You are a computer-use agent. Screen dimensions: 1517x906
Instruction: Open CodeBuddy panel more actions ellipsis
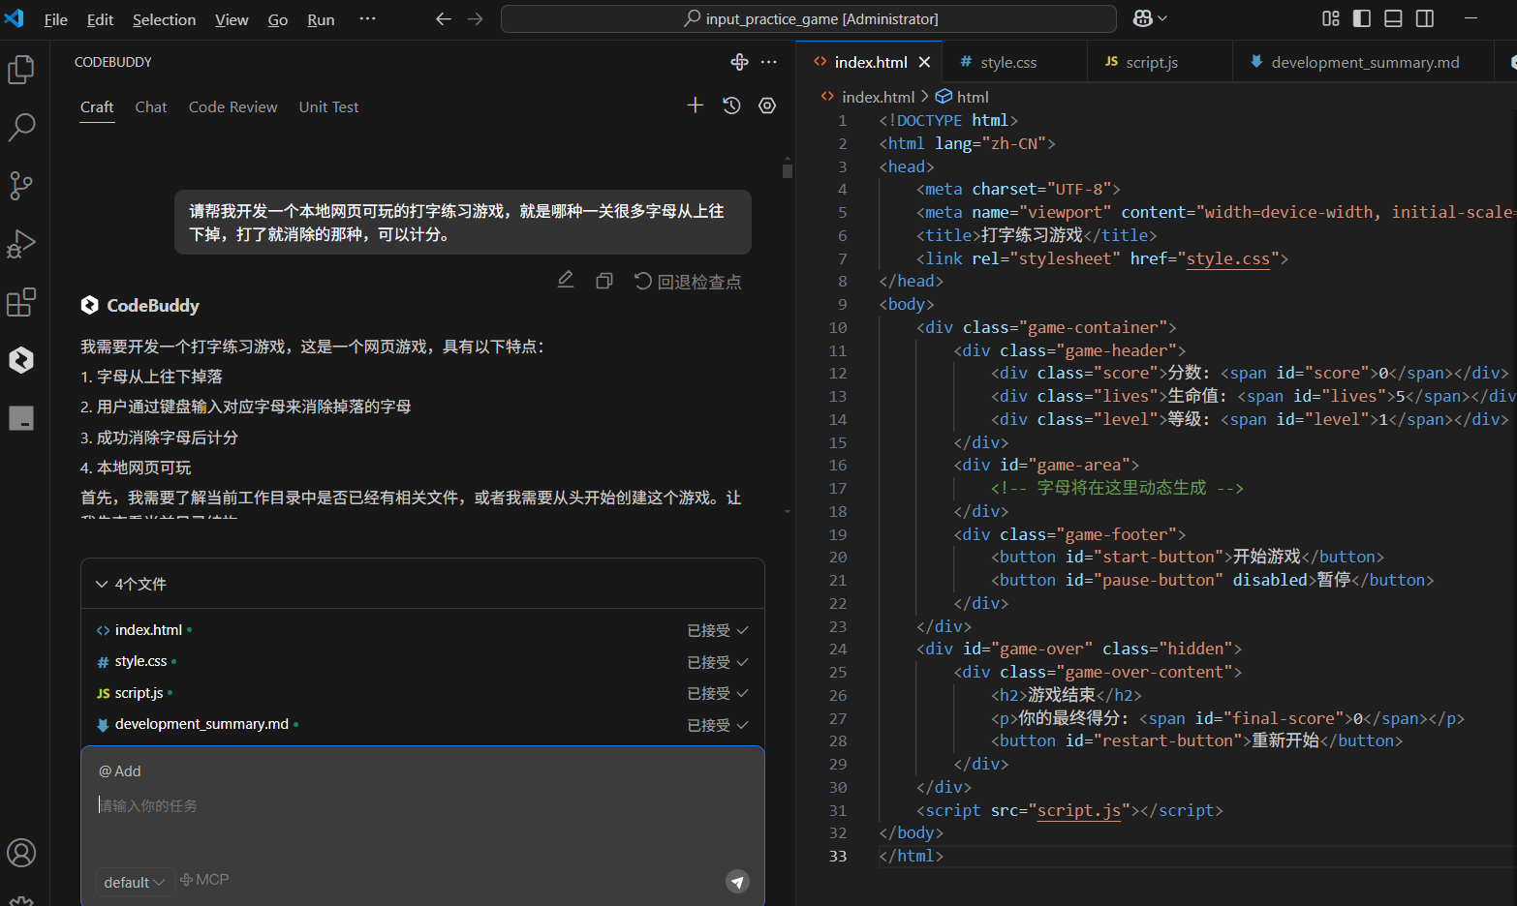pos(769,62)
